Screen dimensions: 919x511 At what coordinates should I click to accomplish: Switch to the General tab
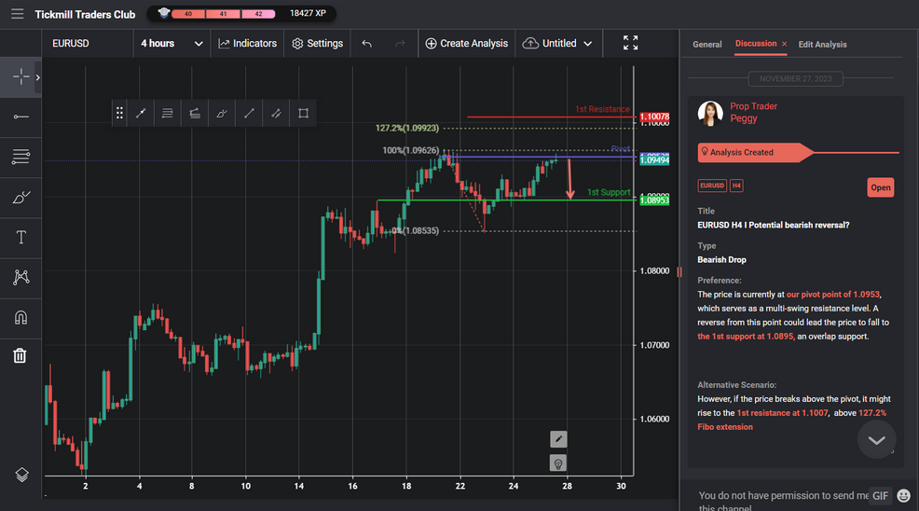pos(706,45)
